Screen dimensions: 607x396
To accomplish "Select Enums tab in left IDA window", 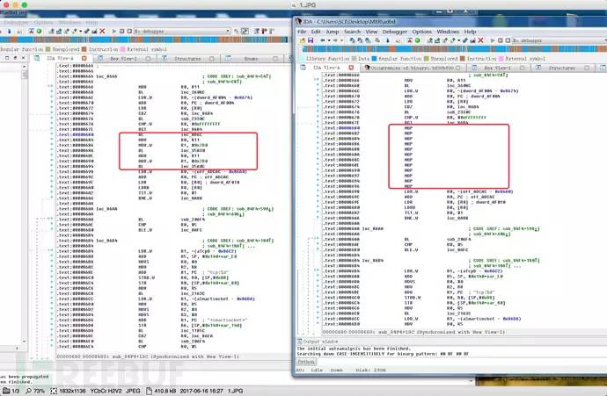I will (252, 59).
